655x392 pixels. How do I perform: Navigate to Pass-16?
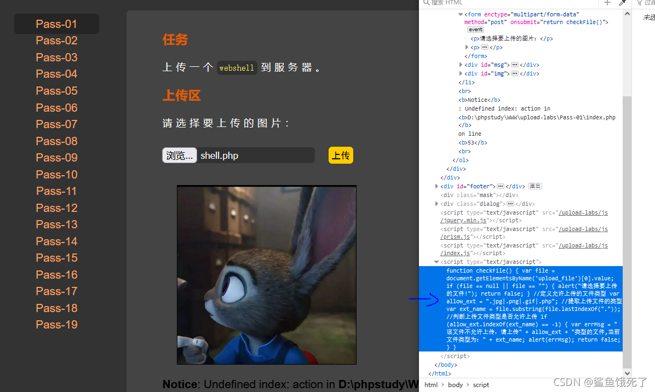pos(56,275)
